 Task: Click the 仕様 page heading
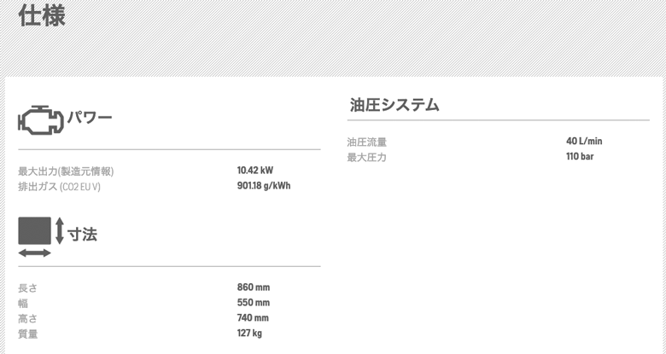point(41,15)
